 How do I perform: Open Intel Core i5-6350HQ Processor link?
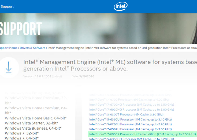132,139
